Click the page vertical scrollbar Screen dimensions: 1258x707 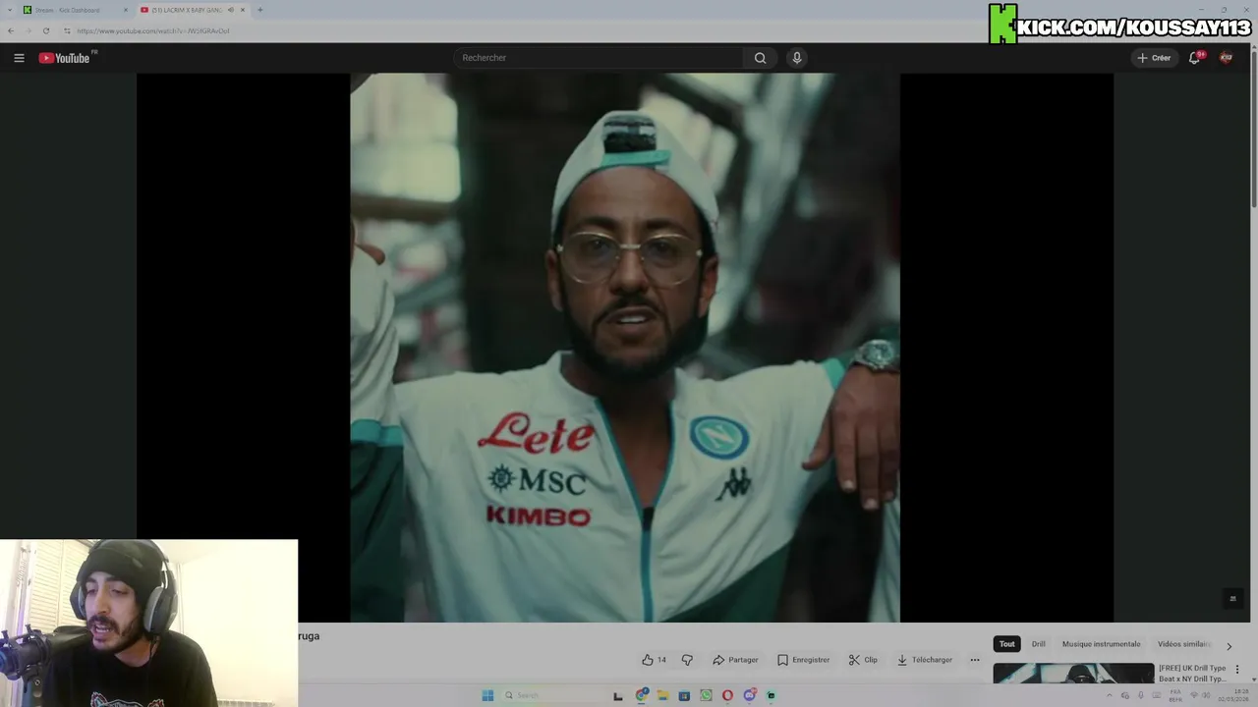pos(1253,128)
